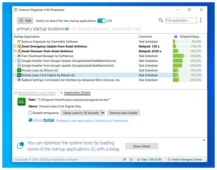Open the delay load time dropdown arrow
Image resolution: width=217 pixels, height=170 pixels.
pyautogui.click(x=103, y=113)
